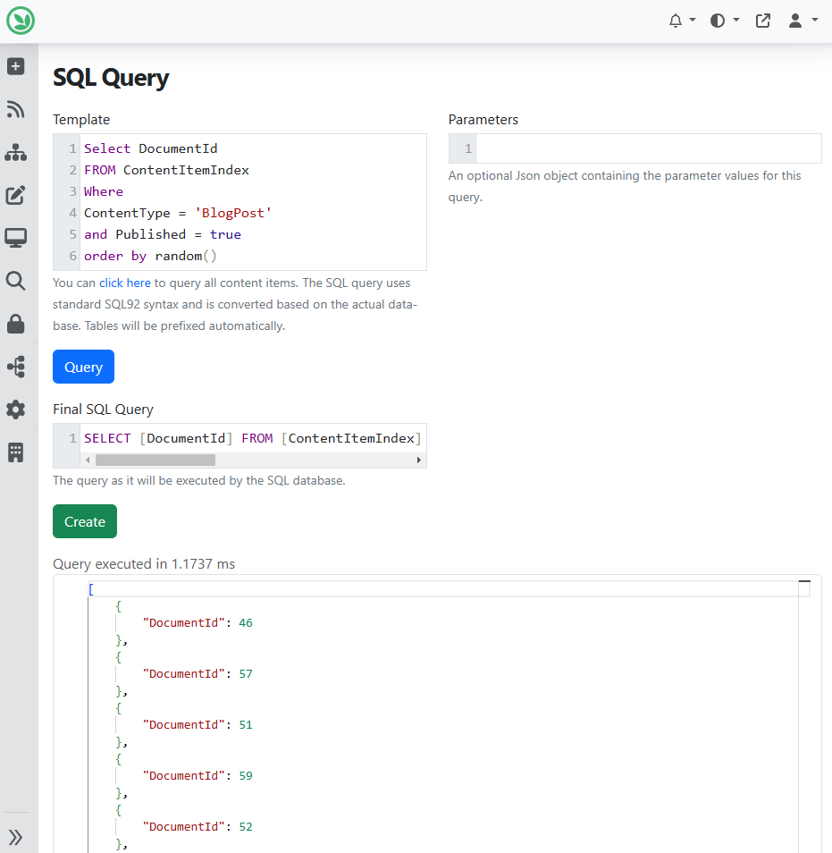Open the RSS feed (Blog) sidebar icon
Screen dimensions: 832x853
[16, 109]
